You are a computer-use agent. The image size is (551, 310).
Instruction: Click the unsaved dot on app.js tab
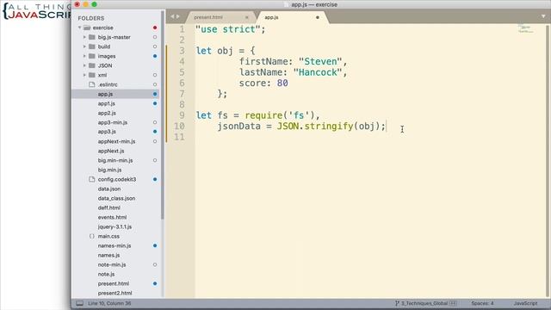pyautogui.click(x=318, y=17)
